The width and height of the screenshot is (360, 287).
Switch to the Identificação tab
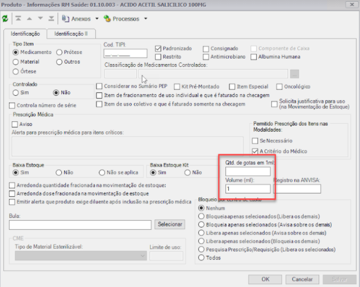point(25,33)
